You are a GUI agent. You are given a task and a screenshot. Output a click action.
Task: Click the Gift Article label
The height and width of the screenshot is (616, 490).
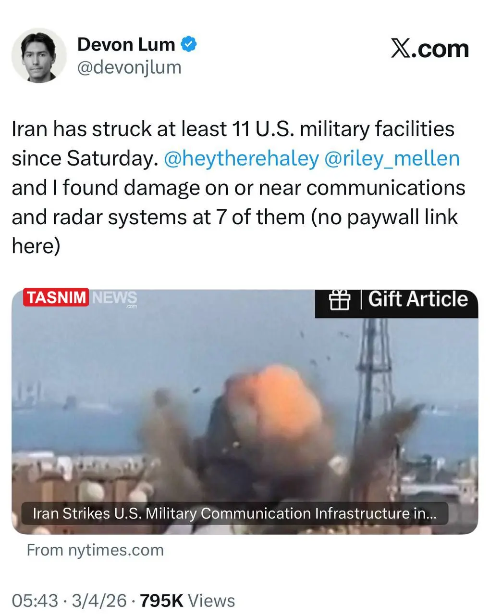418,299
